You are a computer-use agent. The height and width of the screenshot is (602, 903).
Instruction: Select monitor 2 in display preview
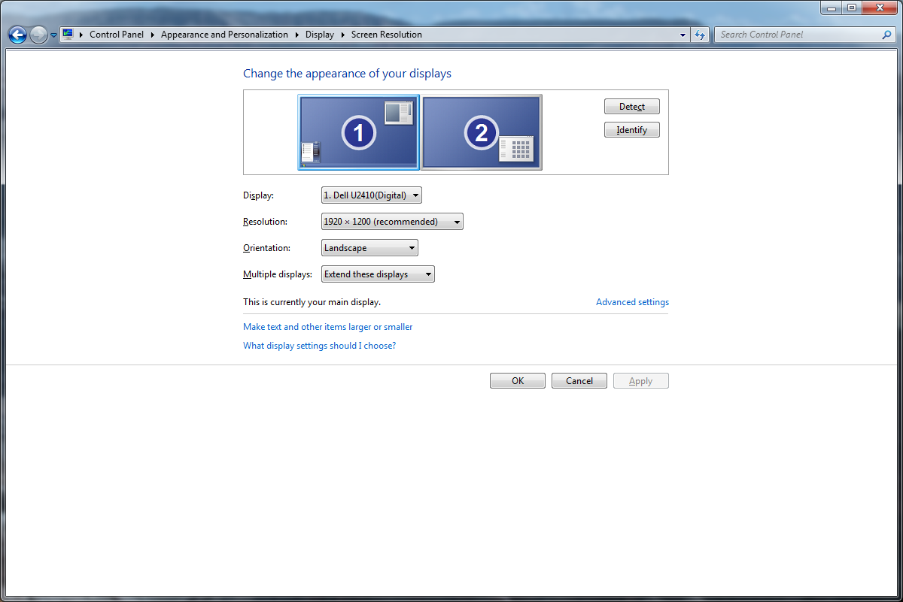[x=481, y=132]
